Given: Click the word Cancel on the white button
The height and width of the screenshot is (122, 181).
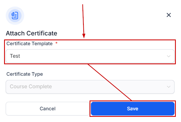Looking at the screenshot, I should tap(48, 109).
